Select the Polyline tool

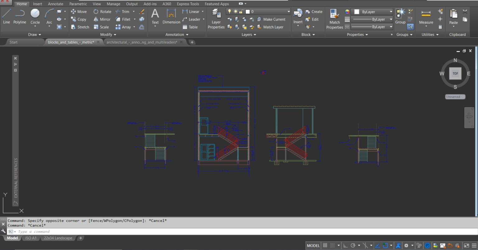[20, 17]
